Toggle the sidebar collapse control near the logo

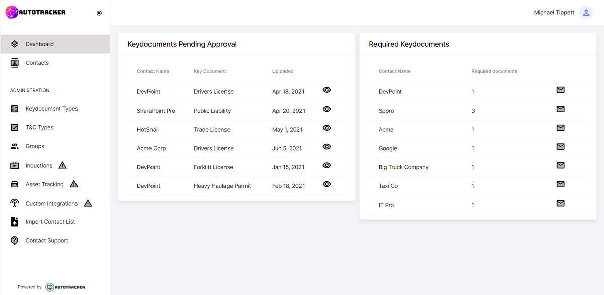click(99, 13)
